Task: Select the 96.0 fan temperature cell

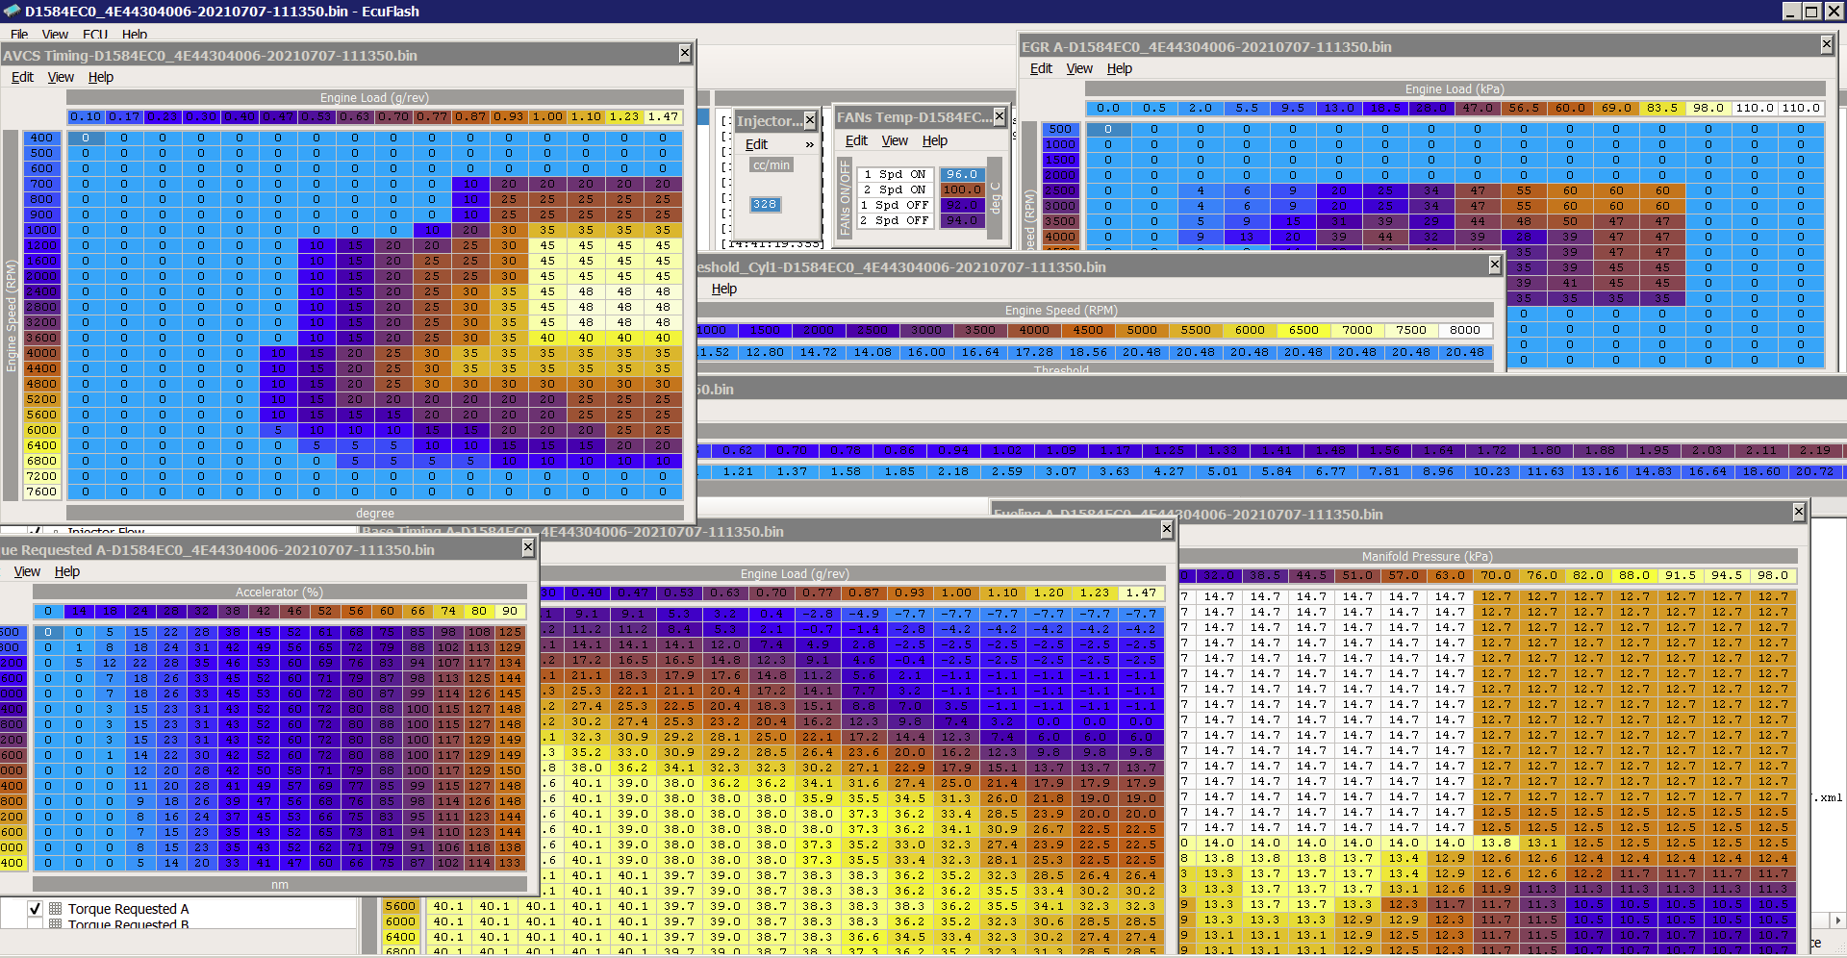Action: [x=961, y=175]
